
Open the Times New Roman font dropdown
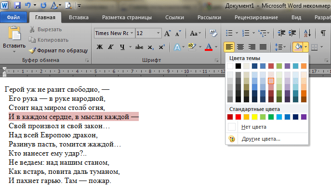click(x=132, y=33)
